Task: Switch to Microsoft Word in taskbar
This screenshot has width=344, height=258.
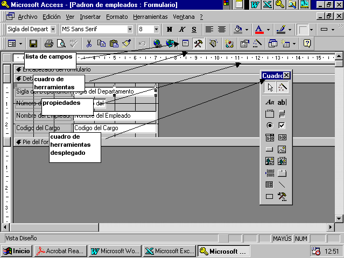Action: tap(115, 251)
